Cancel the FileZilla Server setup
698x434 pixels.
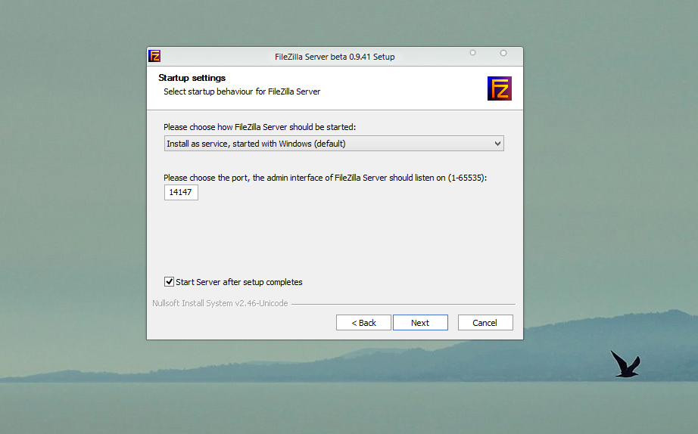[x=485, y=323]
